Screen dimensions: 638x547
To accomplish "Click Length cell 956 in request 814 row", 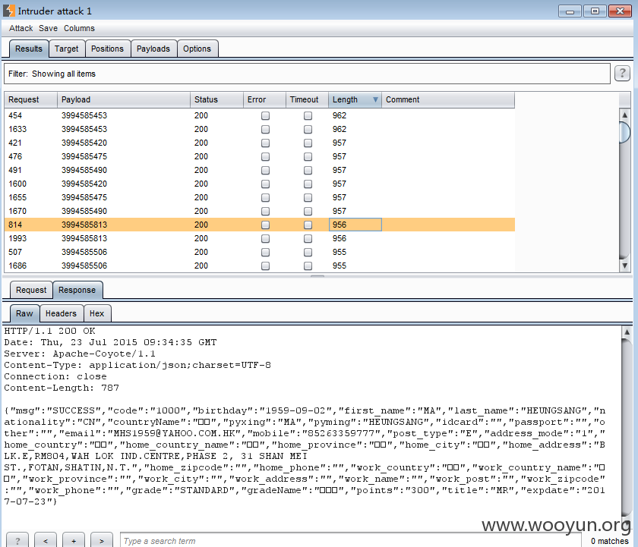I will (355, 225).
